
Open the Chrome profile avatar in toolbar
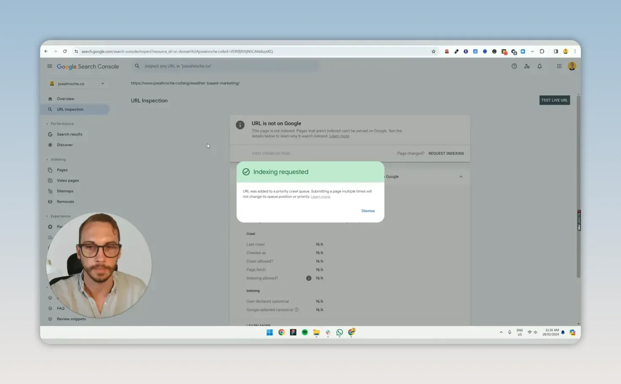coord(566,51)
